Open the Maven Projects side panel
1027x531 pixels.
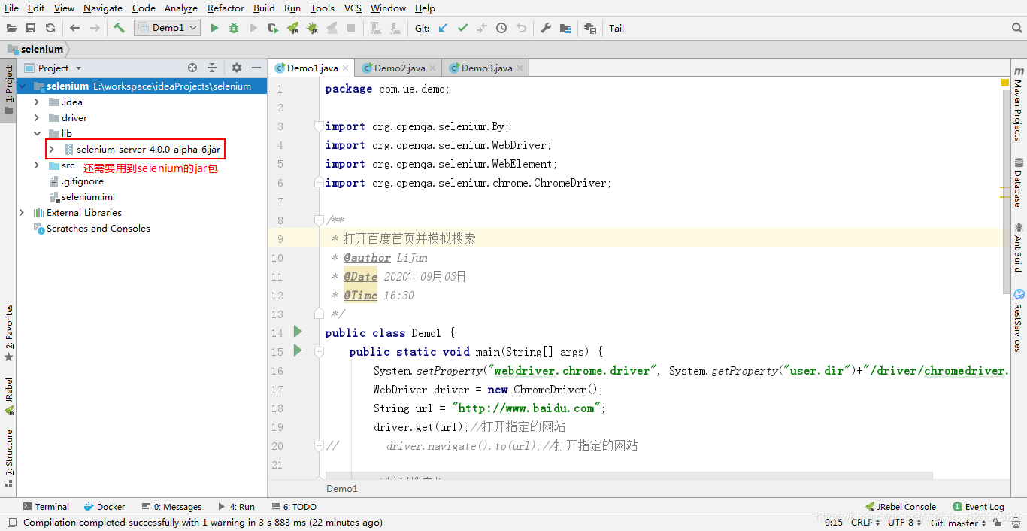click(1018, 105)
